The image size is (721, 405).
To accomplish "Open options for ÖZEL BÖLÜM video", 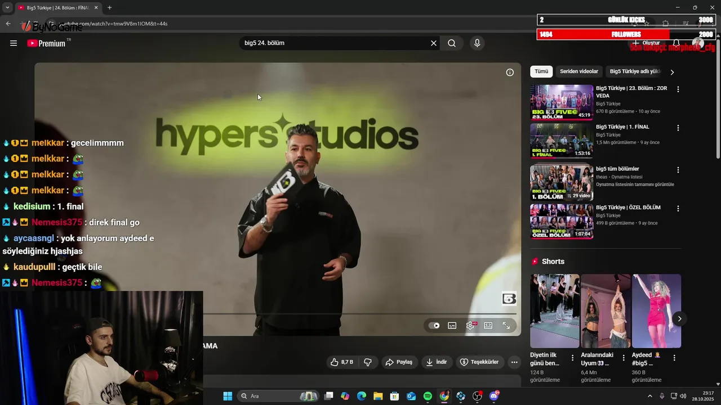I will coord(678,209).
